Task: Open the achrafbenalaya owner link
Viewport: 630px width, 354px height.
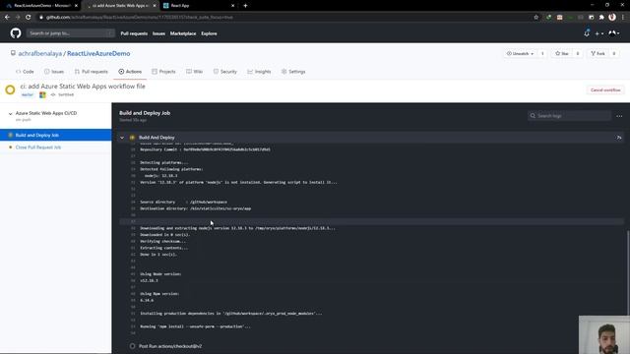Action: [39, 53]
